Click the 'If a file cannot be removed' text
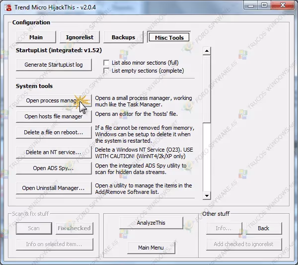This screenshot has width=298, height=265. coord(145,134)
